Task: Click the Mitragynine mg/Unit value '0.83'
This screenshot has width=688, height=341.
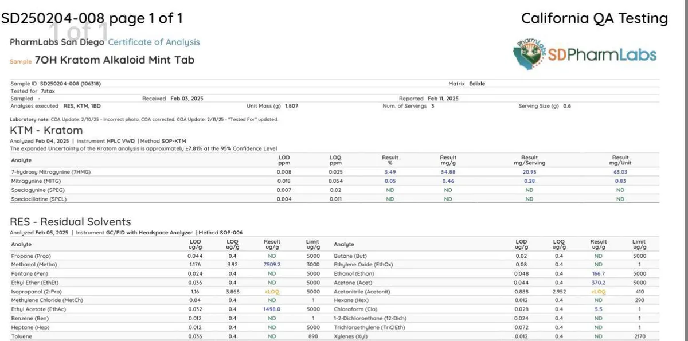Action: [x=620, y=181]
